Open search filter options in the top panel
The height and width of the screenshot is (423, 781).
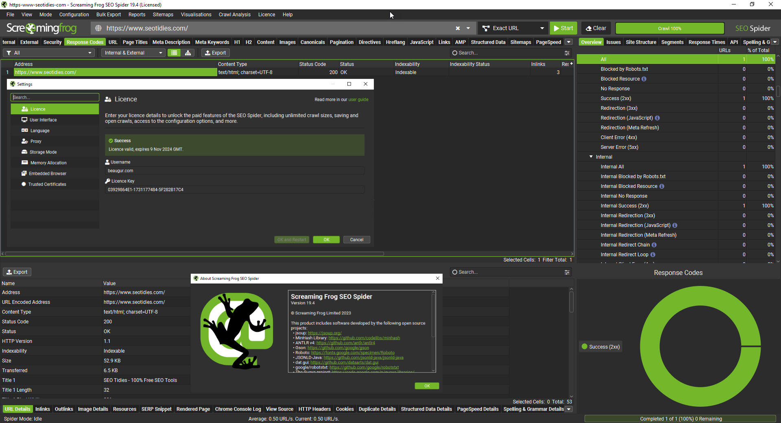coord(567,53)
